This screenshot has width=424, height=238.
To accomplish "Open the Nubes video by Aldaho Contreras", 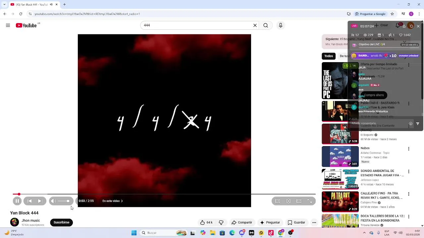I will coord(340,157).
